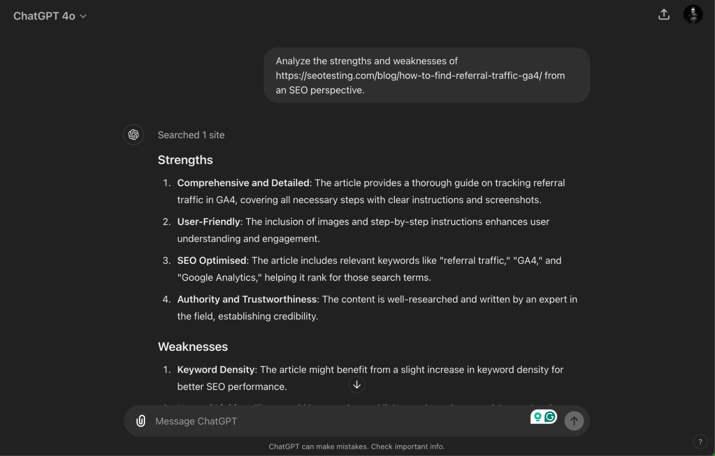
Task: Open Grammarly writing suggestions lightbulb
Action: pyautogui.click(x=537, y=416)
